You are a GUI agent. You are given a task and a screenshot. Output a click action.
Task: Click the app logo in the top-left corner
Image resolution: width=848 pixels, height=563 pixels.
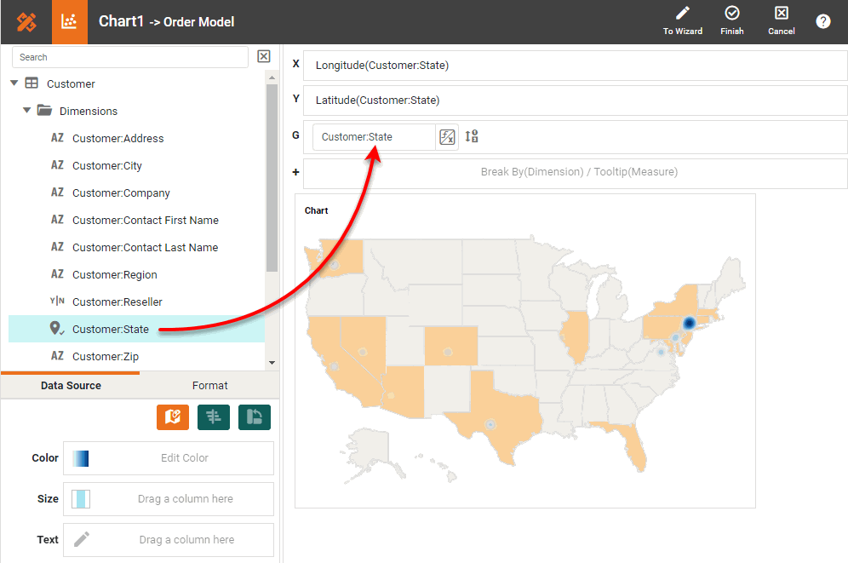tap(25, 21)
